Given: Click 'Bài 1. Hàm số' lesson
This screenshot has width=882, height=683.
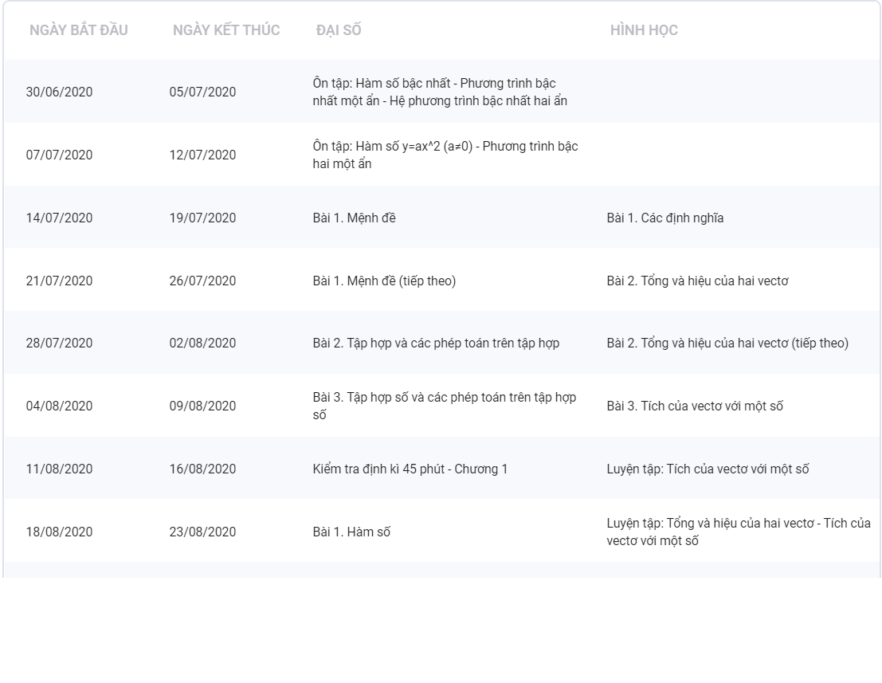Looking at the screenshot, I should (x=351, y=532).
